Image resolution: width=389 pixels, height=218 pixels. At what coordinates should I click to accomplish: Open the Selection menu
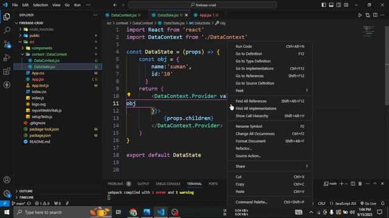tap(41, 5)
